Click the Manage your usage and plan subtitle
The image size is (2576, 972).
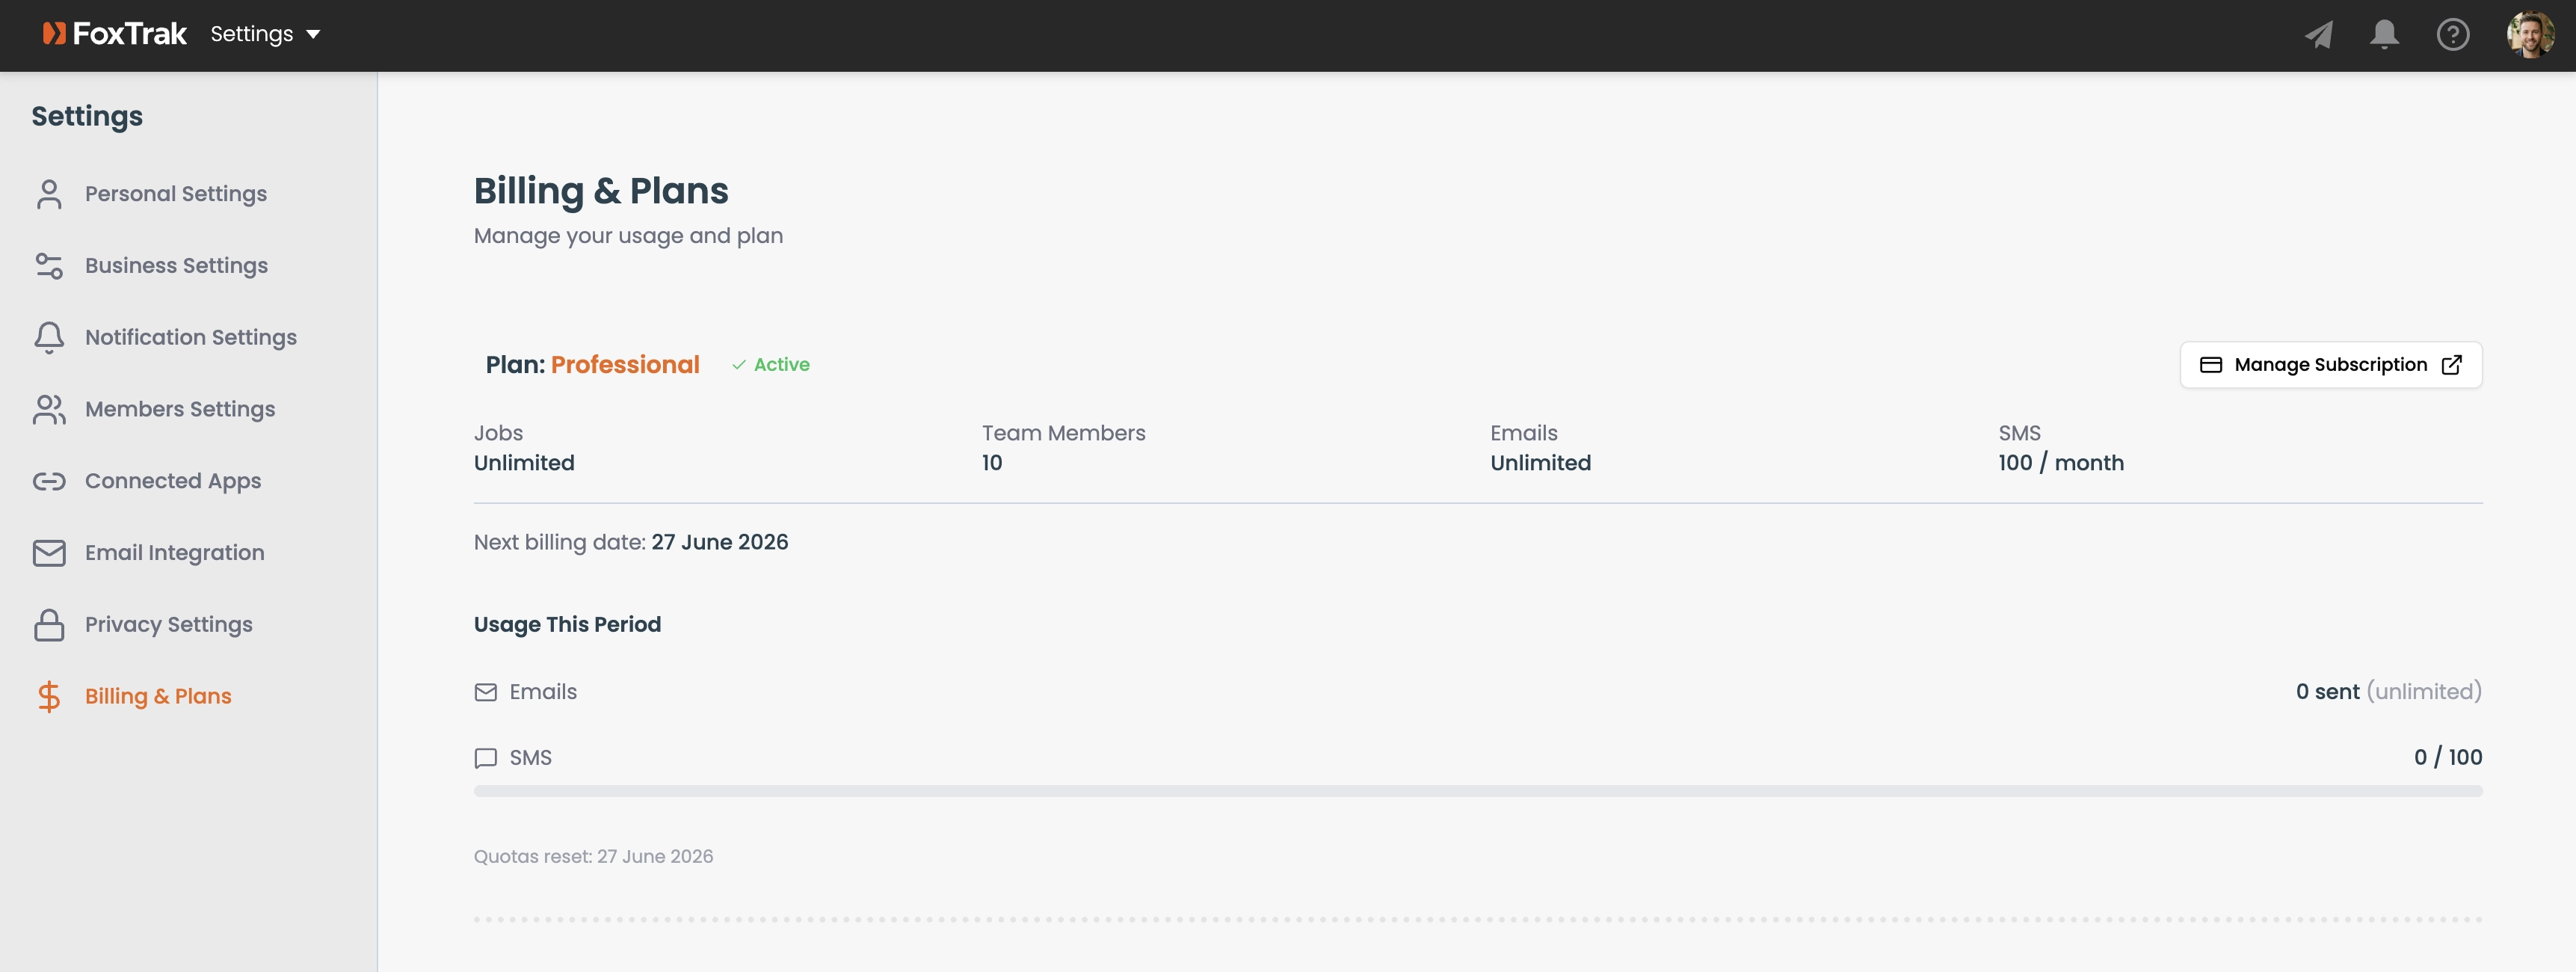point(628,236)
